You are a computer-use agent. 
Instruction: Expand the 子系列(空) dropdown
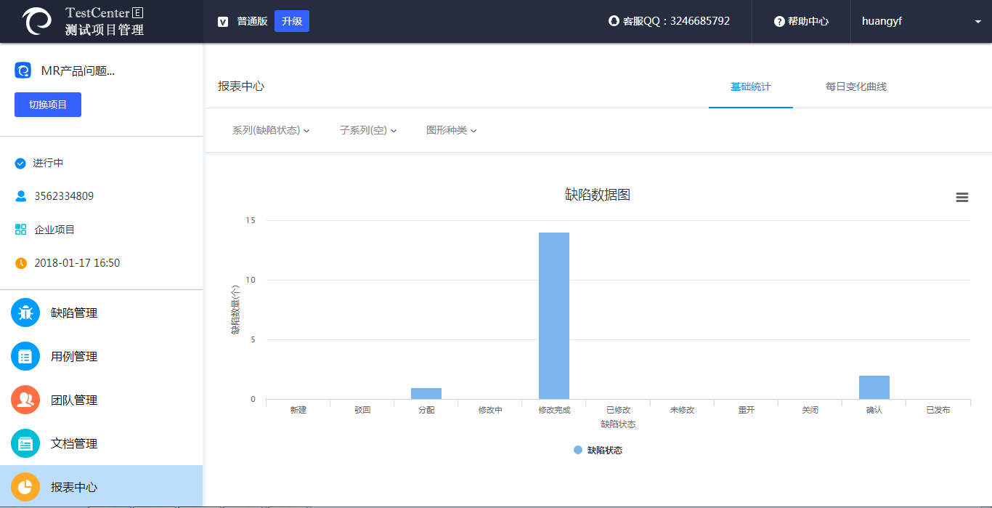(368, 131)
